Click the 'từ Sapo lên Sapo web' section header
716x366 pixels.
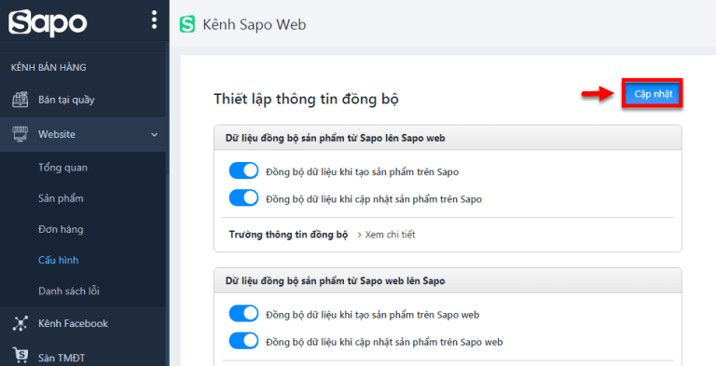click(447, 138)
